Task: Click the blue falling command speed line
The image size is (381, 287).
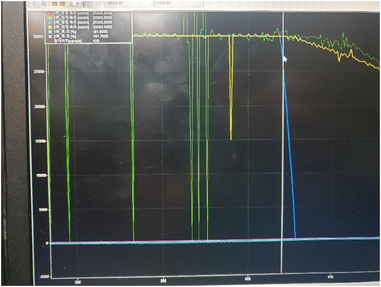Action: coord(289,151)
